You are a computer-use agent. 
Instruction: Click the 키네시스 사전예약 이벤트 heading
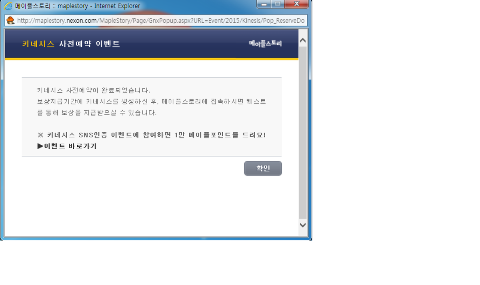[x=71, y=44]
